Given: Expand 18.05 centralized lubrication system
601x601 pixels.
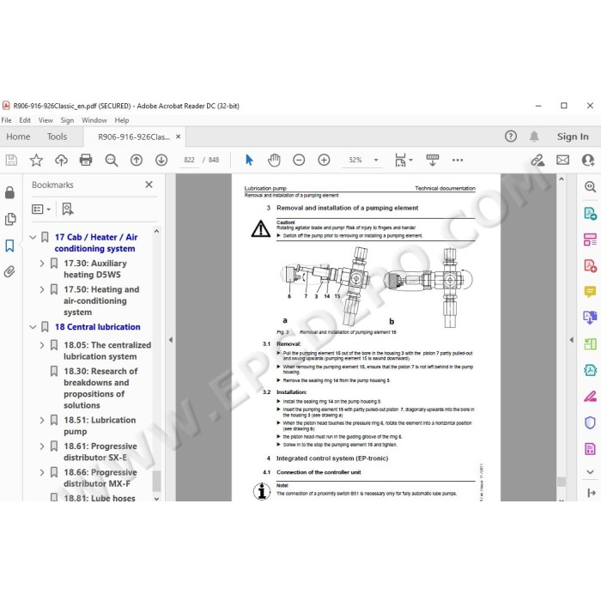Looking at the screenshot, I should point(42,345).
